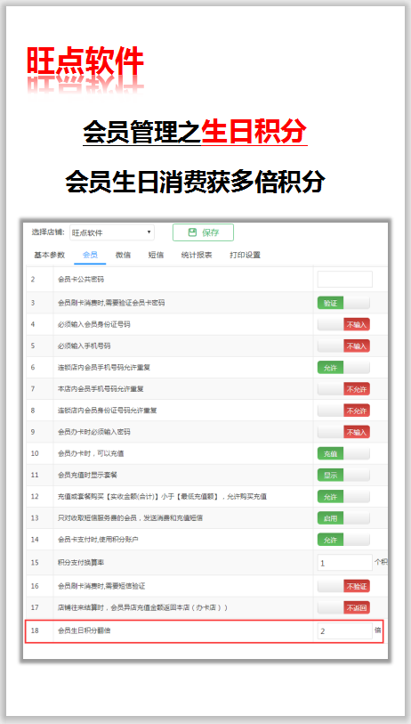Toggle 本店内会员手机号码允许重复 switch
The height and width of the screenshot is (724, 411).
point(343,389)
